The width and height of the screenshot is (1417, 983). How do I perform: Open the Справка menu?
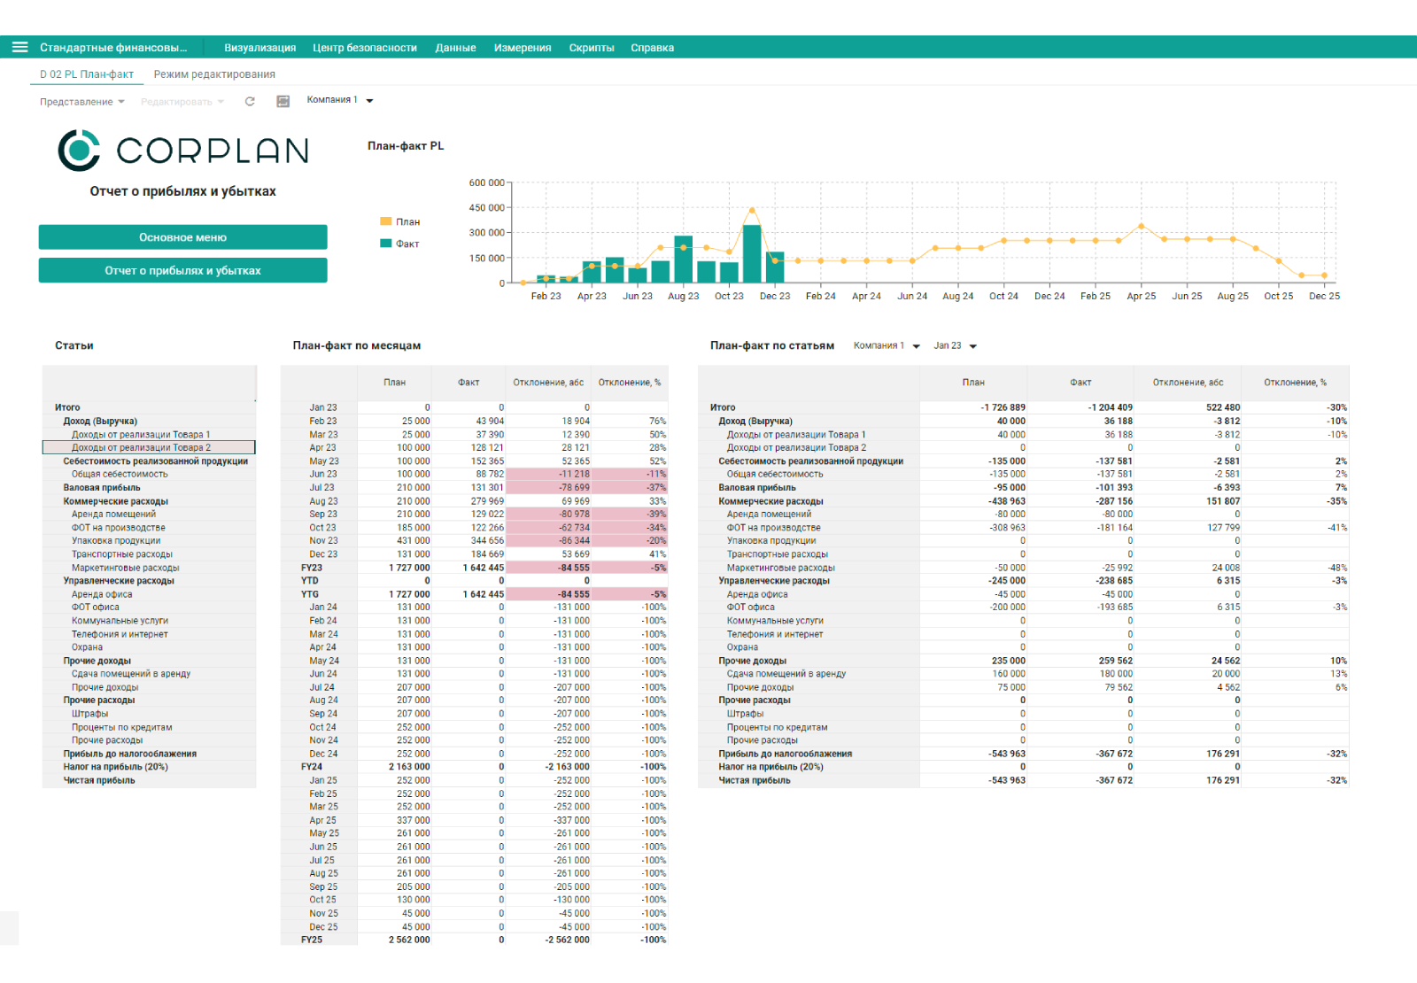coord(652,48)
